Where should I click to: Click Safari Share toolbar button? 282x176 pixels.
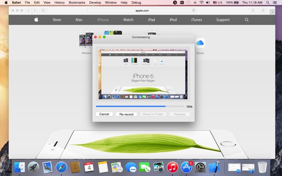(253, 11)
